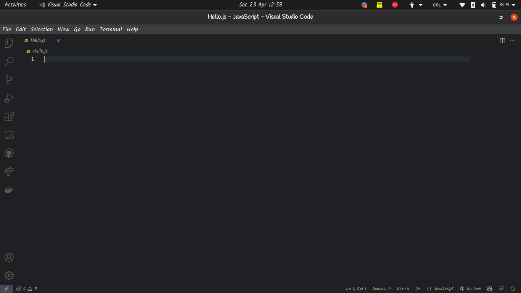Open the GitHub view in the sidebar
This screenshot has width=521, height=293.
click(x=9, y=153)
